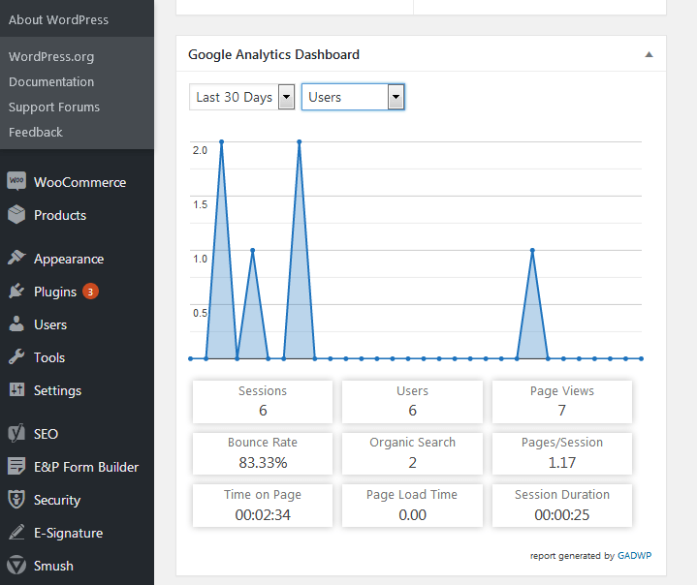This screenshot has height=585, width=697.
Task: Click the Yoast SEO icon
Action: pos(16,434)
